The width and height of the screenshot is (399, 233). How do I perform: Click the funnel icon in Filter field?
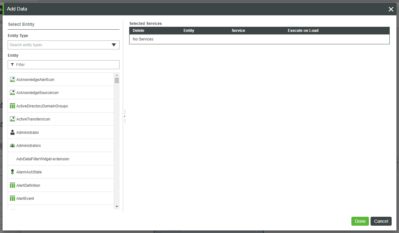pyautogui.click(x=12, y=64)
